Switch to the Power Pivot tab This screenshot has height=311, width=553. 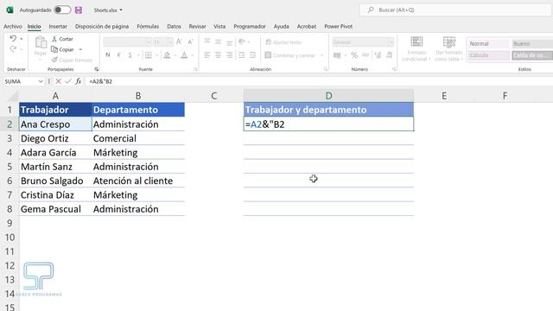click(x=338, y=27)
